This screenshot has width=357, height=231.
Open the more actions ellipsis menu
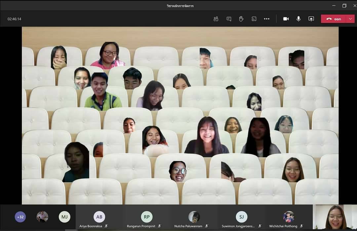coord(267,19)
